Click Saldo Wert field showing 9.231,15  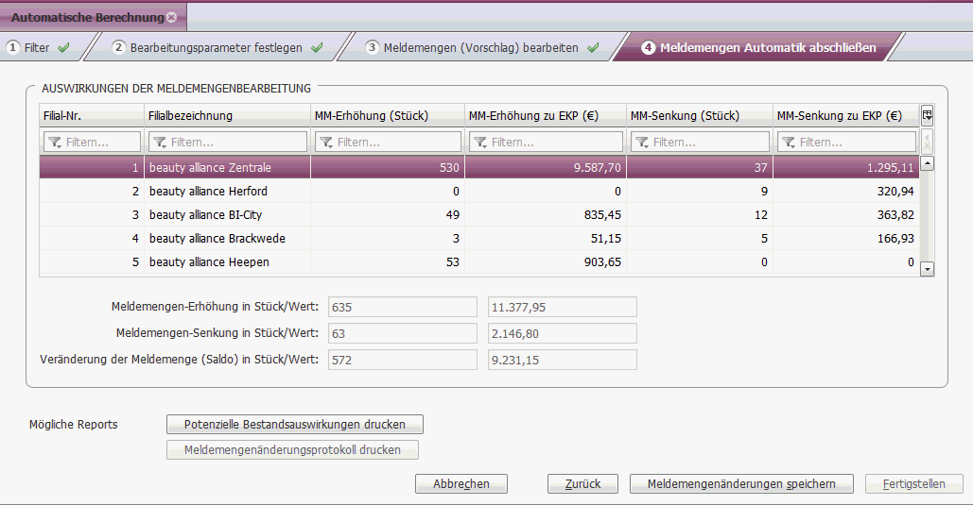pyautogui.click(x=563, y=360)
